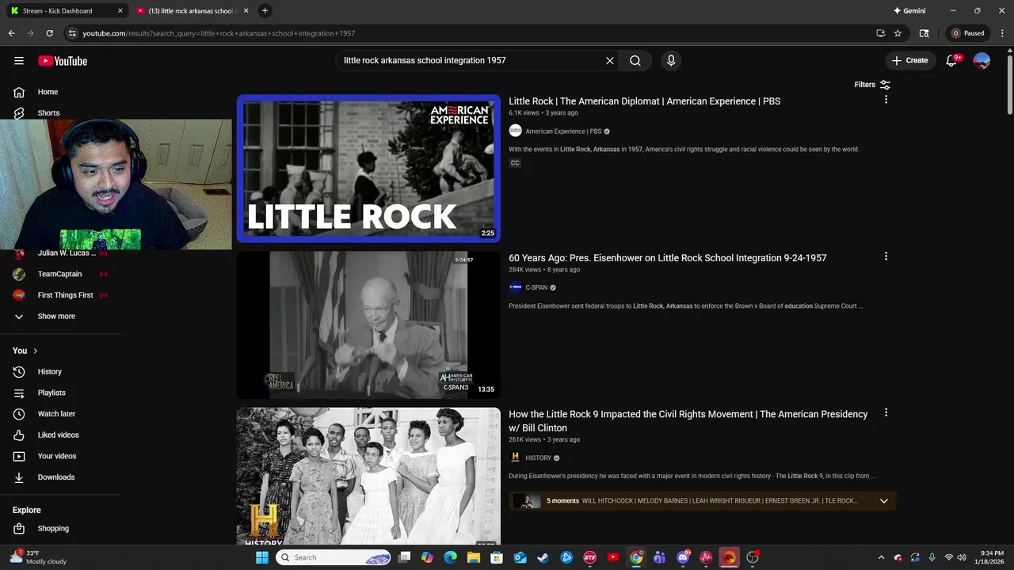Bookmark this page with the star icon
The height and width of the screenshot is (570, 1014).
(898, 33)
